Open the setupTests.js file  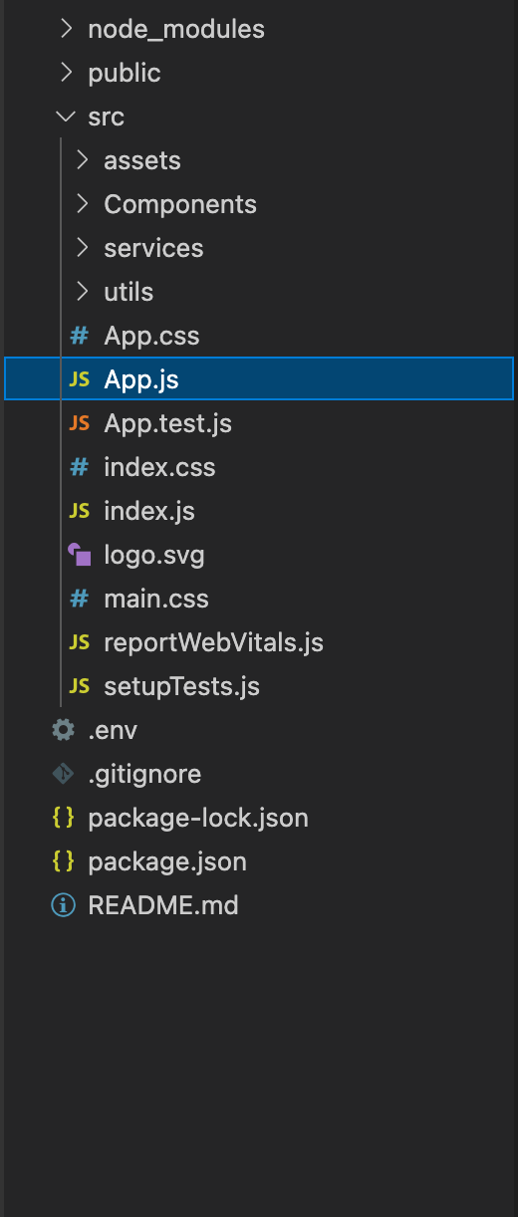tap(181, 687)
